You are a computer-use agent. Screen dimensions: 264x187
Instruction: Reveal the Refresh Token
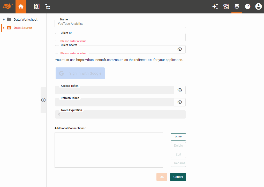180,102
